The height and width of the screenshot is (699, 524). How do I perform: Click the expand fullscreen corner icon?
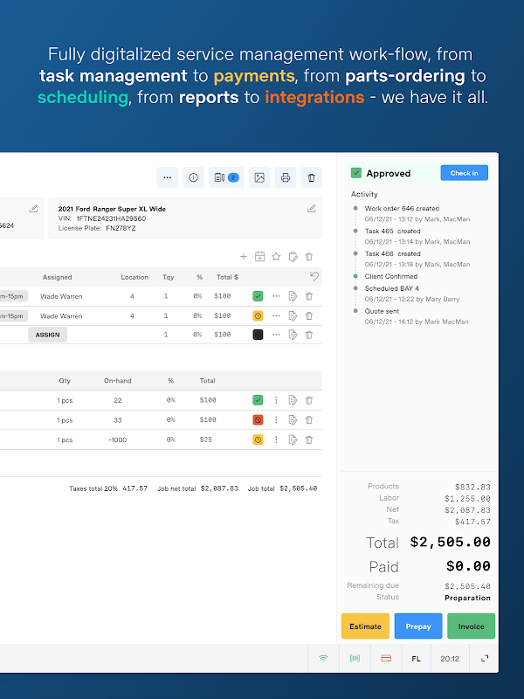485,659
